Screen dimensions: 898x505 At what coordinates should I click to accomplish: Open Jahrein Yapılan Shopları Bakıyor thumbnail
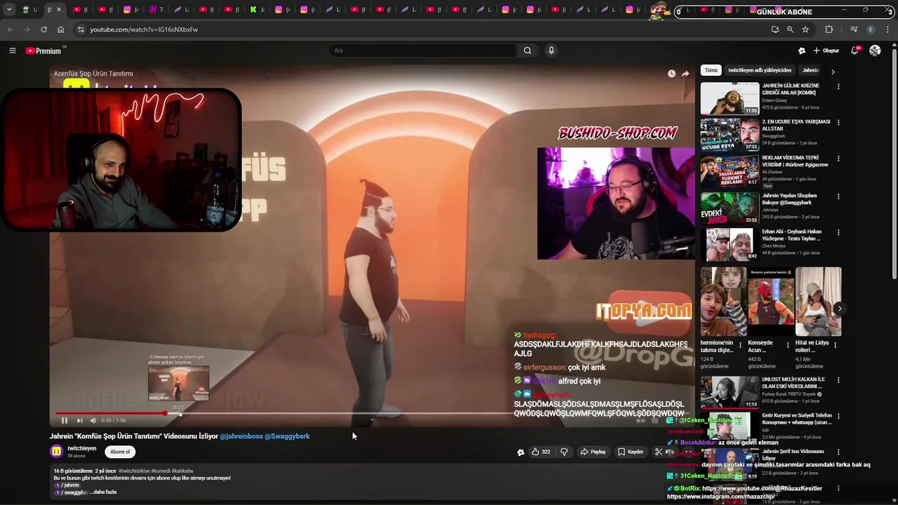pos(730,208)
